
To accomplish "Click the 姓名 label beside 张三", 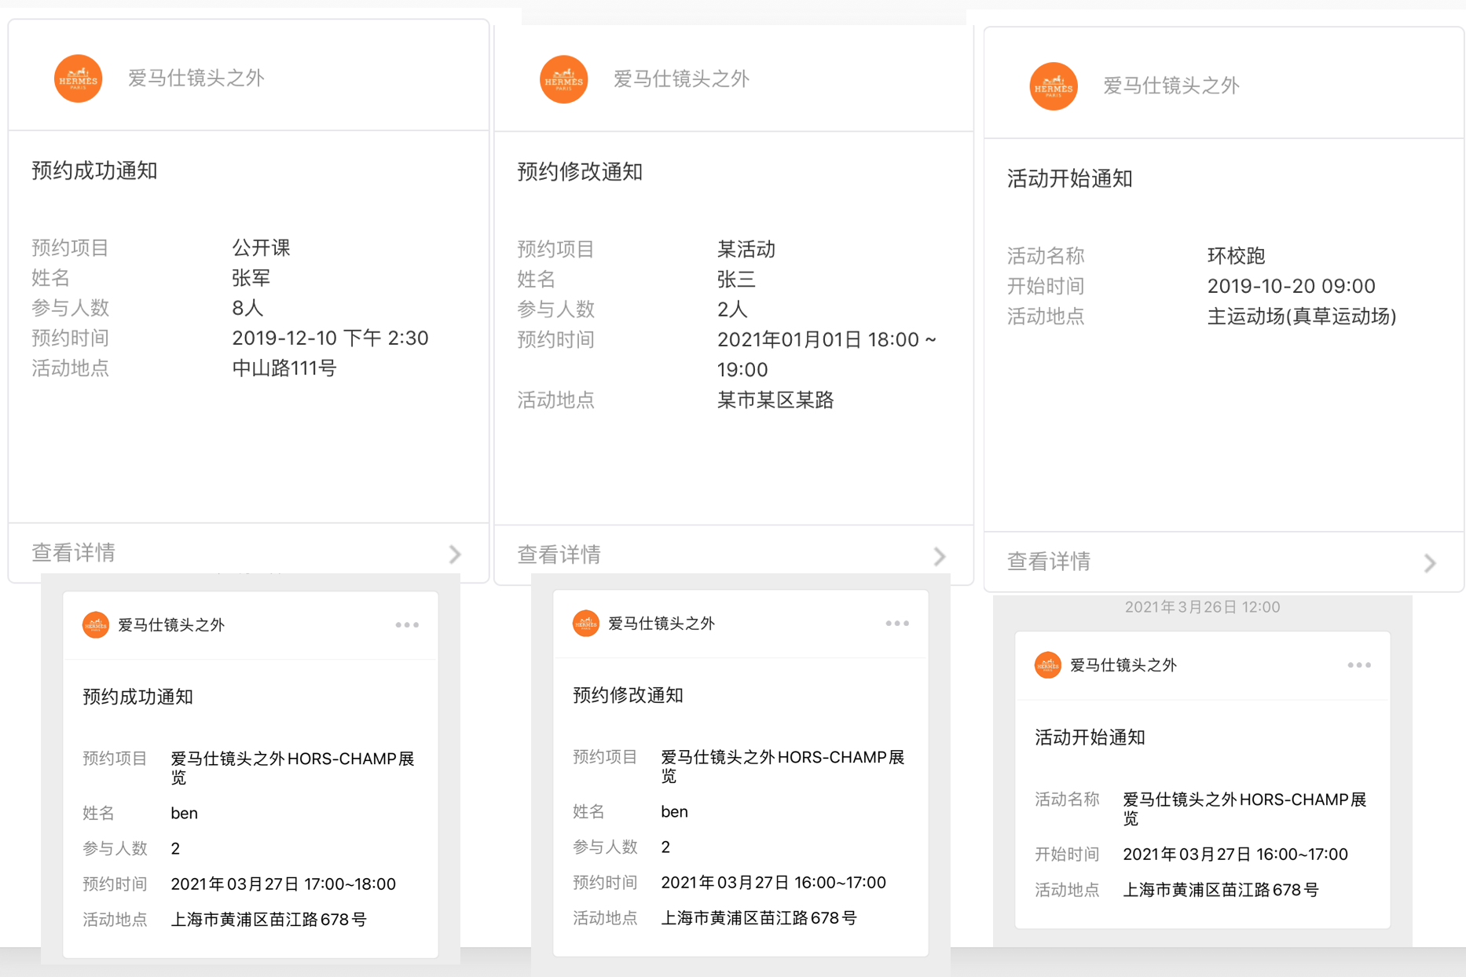I will pyautogui.click(x=537, y=280).
